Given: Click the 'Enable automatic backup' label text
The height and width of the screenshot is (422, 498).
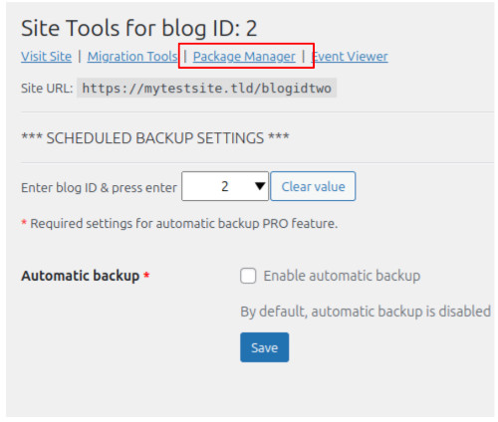Looking at the screenshot, I should (x=342, y=276).
